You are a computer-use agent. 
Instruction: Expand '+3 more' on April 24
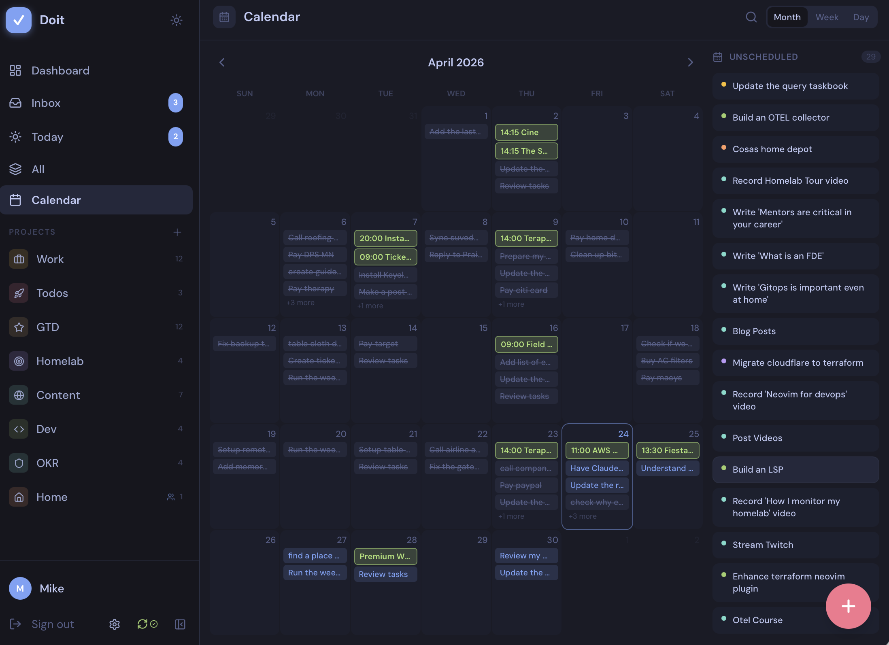click(583, 516)
